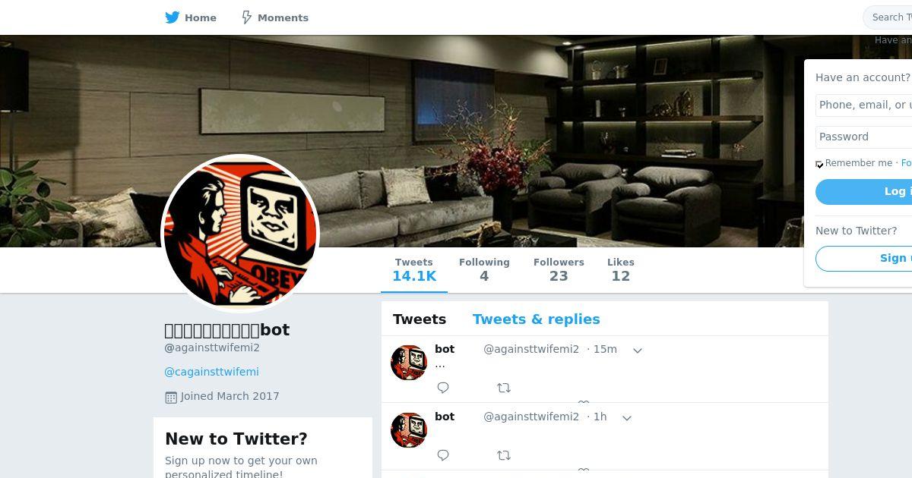
Task: Toggle the Remember me checkbox
Action: [x=819, y=164]
